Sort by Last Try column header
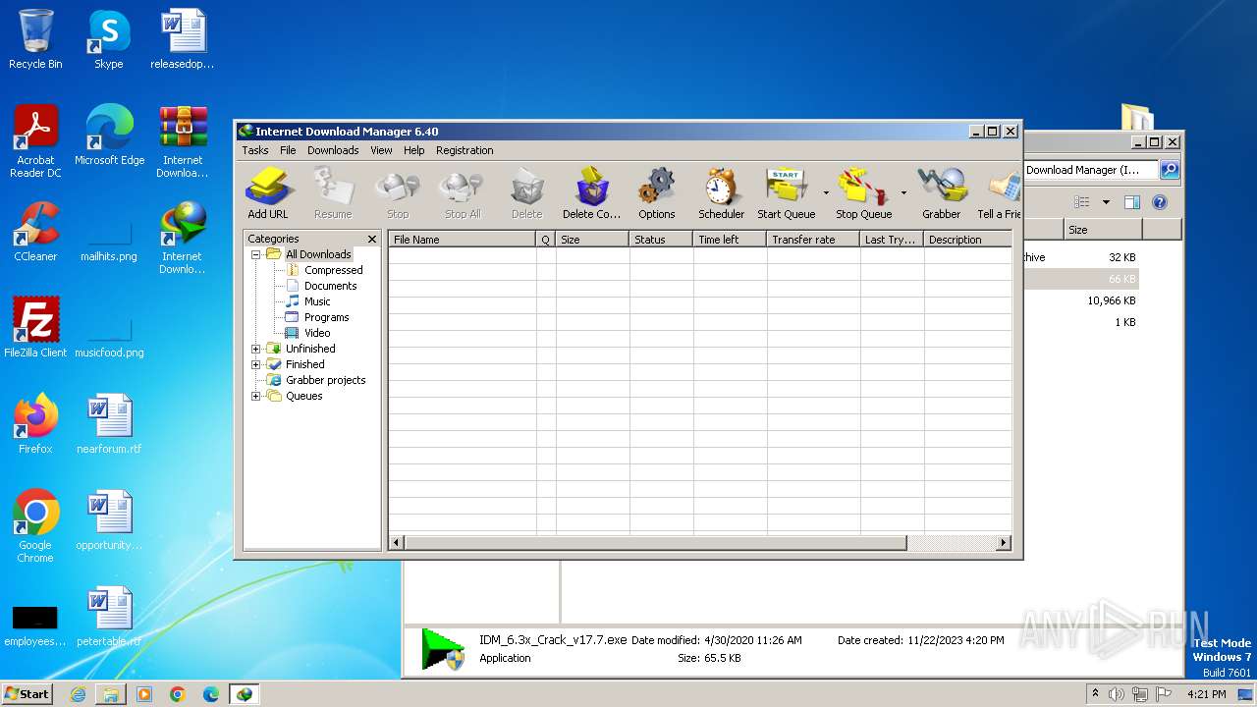This screenshot has height=707, width=1257. click(892, 239)
